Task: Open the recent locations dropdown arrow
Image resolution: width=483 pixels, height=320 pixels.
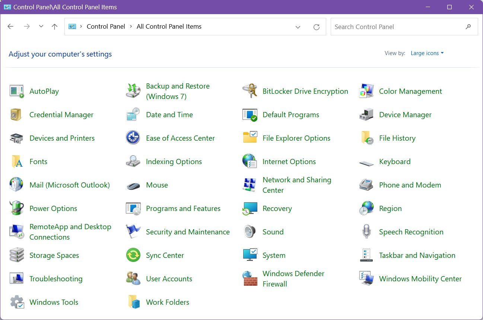Action: pos(41,26)
